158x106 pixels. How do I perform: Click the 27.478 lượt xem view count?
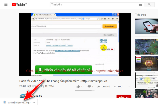click(x=28, y=86)
